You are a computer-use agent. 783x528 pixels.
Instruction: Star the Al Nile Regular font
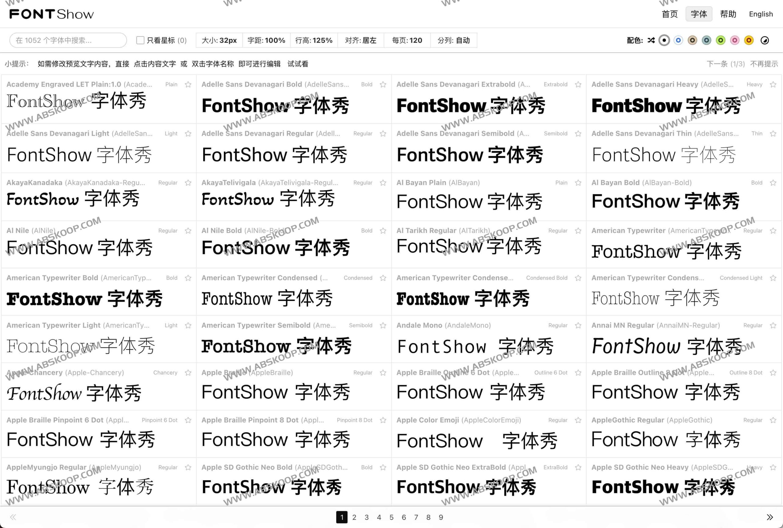188,231
